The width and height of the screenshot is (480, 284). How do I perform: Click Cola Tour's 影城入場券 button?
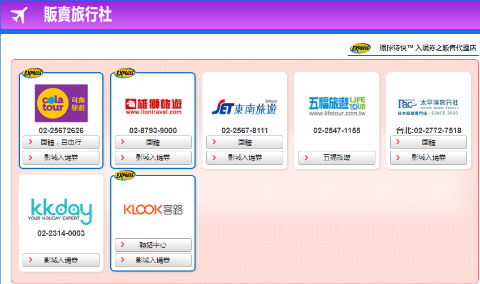(x=61, y=158)
